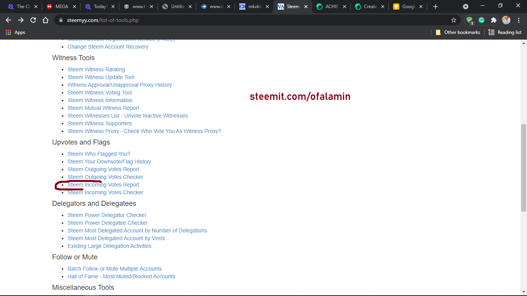
Task: Open the extensions puzzle icon
Action: click(x=493, y=20)
